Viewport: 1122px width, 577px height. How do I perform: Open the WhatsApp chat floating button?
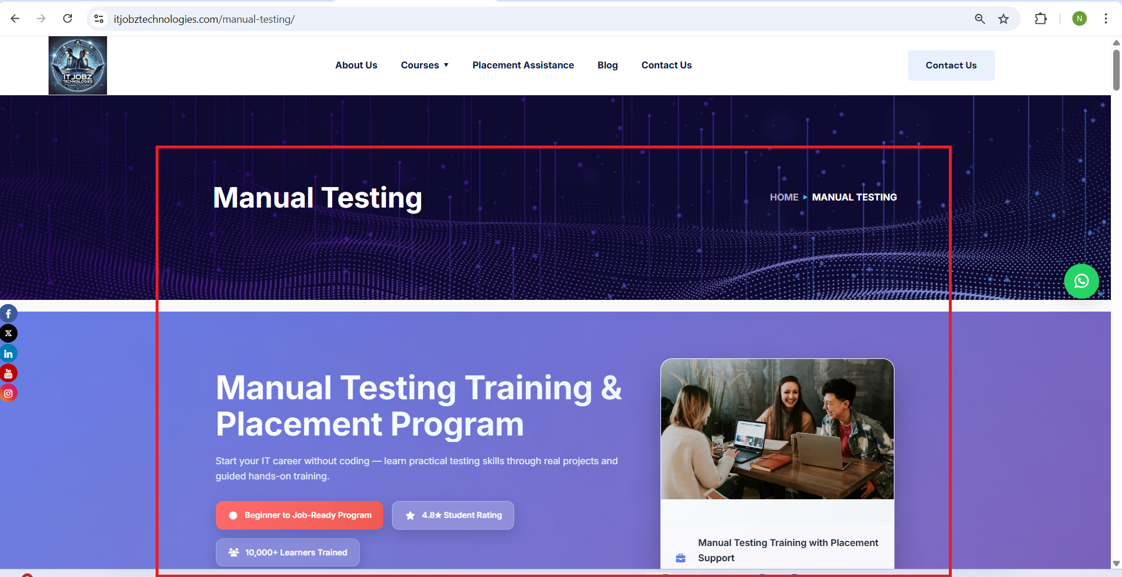click(x=1081, y=281)
